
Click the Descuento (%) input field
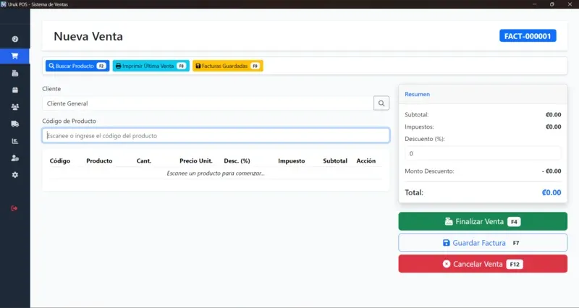coord(483,153)
